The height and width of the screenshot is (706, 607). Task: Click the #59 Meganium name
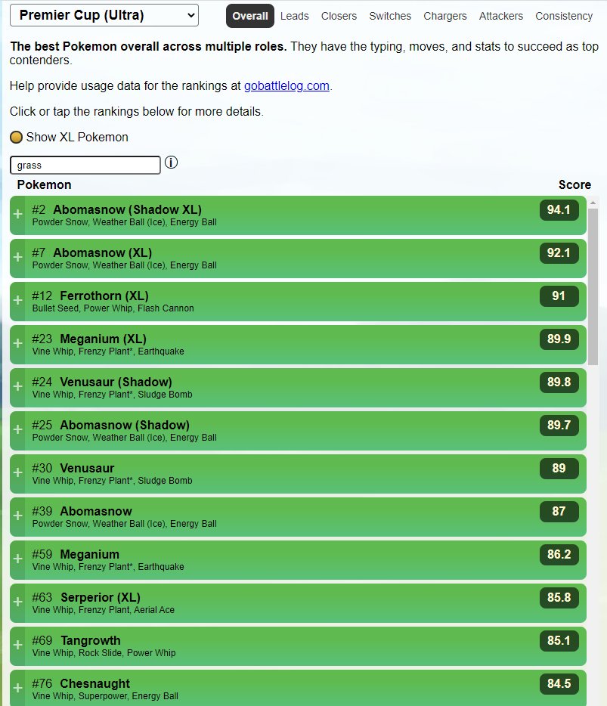point(90,555)
